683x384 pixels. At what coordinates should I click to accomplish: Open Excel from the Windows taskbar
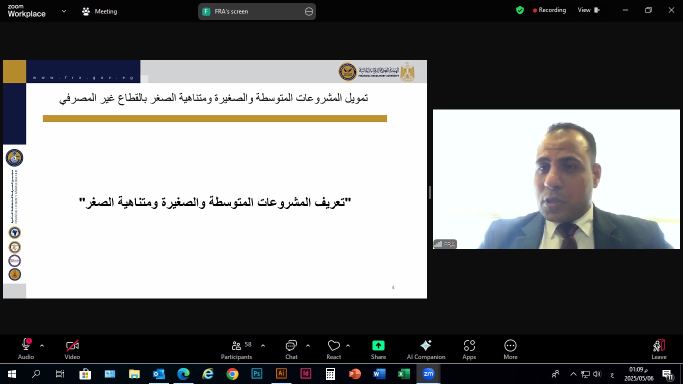[x=403, y=374]
